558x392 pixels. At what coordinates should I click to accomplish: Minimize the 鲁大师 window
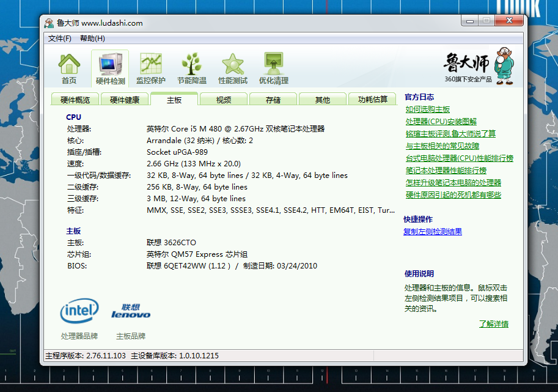coord(470,21)
